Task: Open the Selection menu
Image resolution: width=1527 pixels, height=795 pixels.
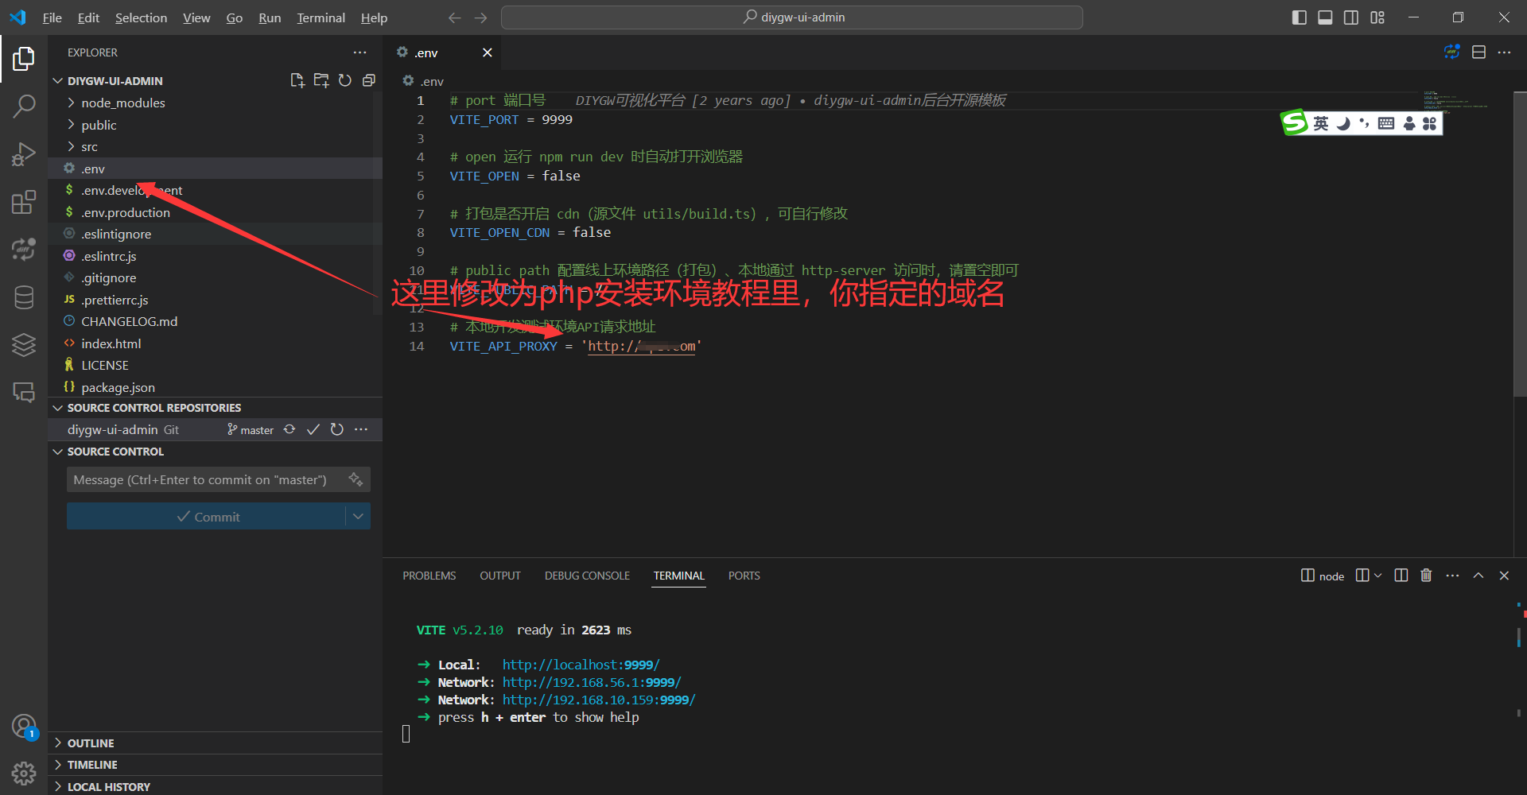Action: pyautogui.click(x=141, y=17)
